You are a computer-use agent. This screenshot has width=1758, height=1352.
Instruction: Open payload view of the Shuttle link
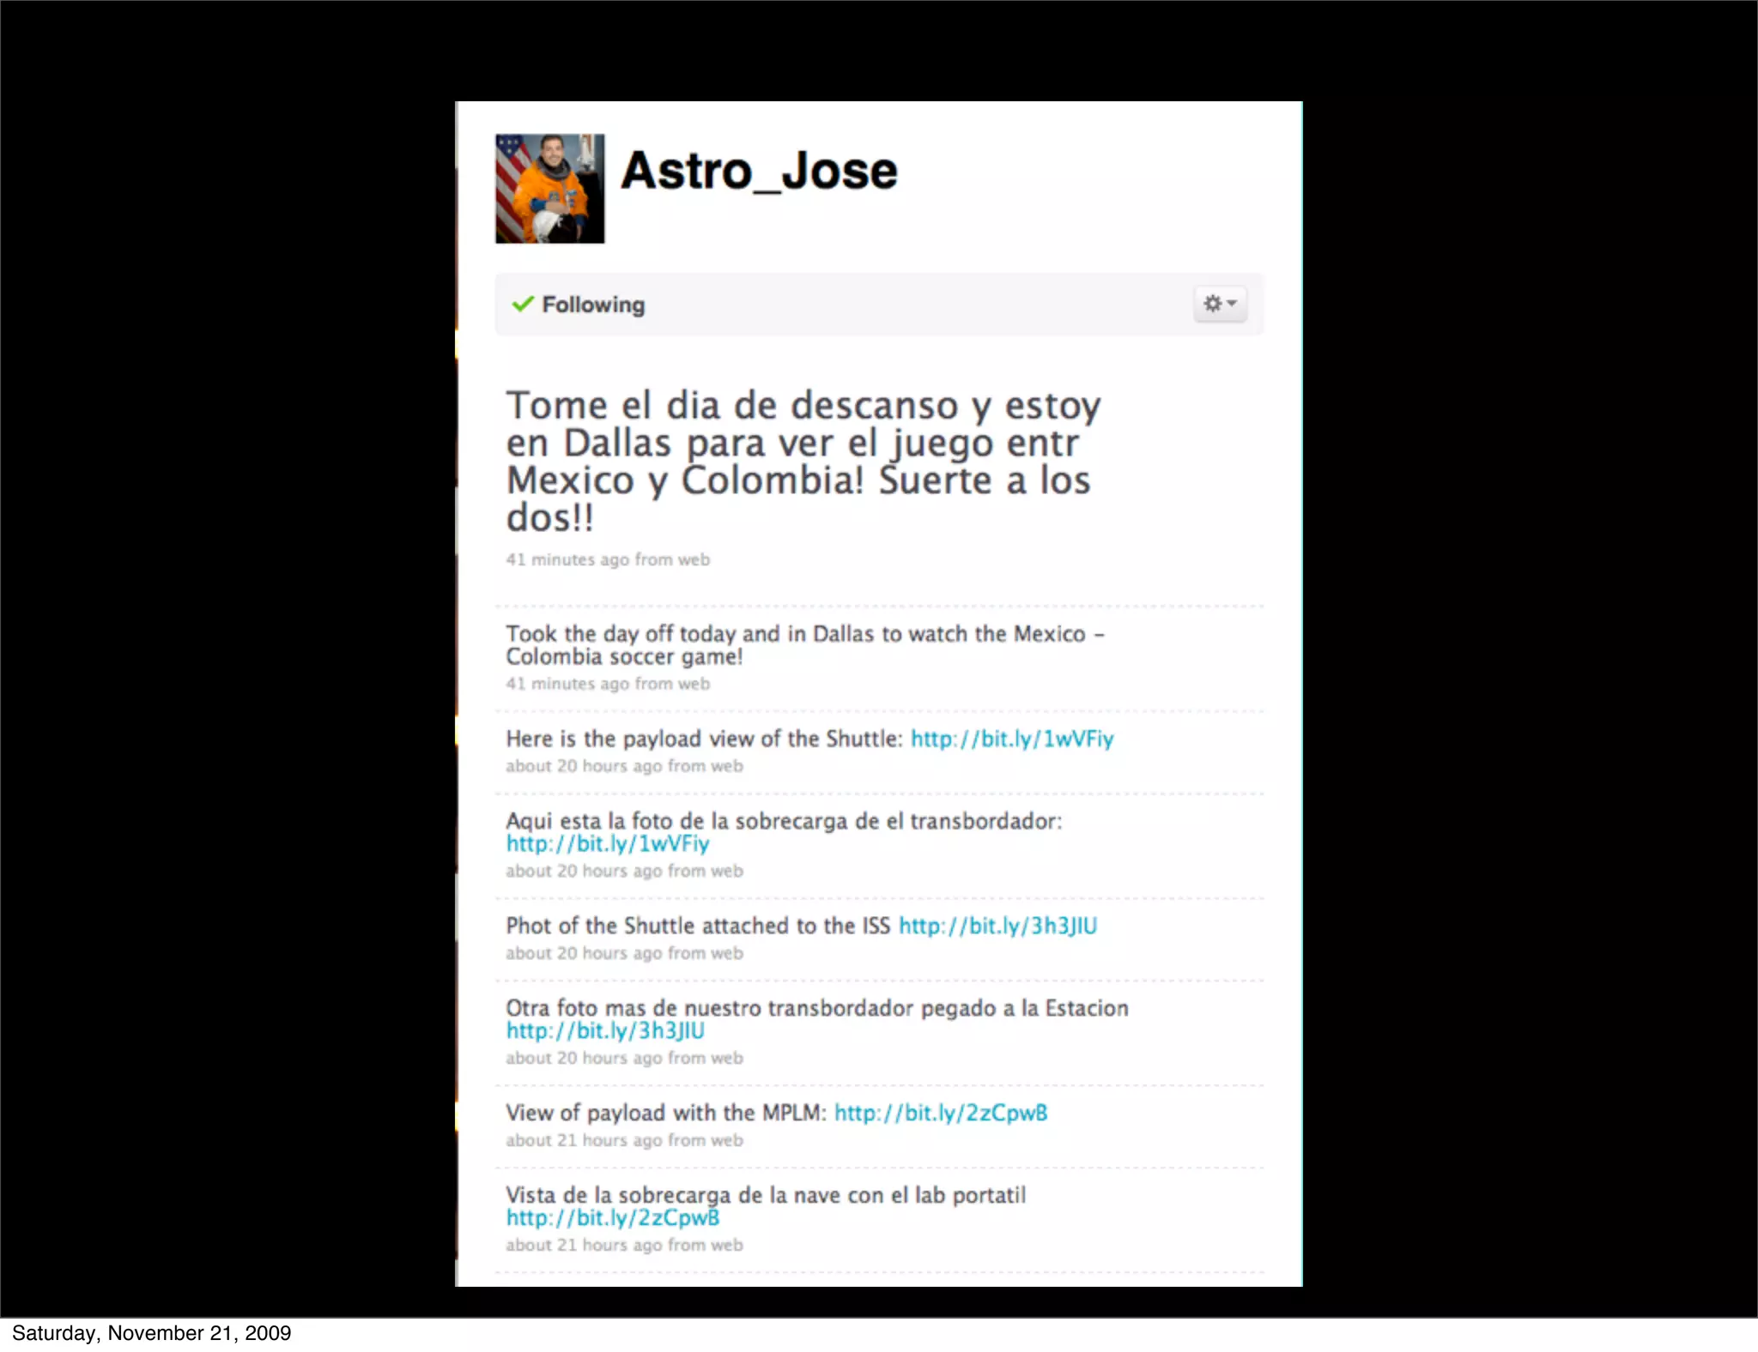[1011, 739]
